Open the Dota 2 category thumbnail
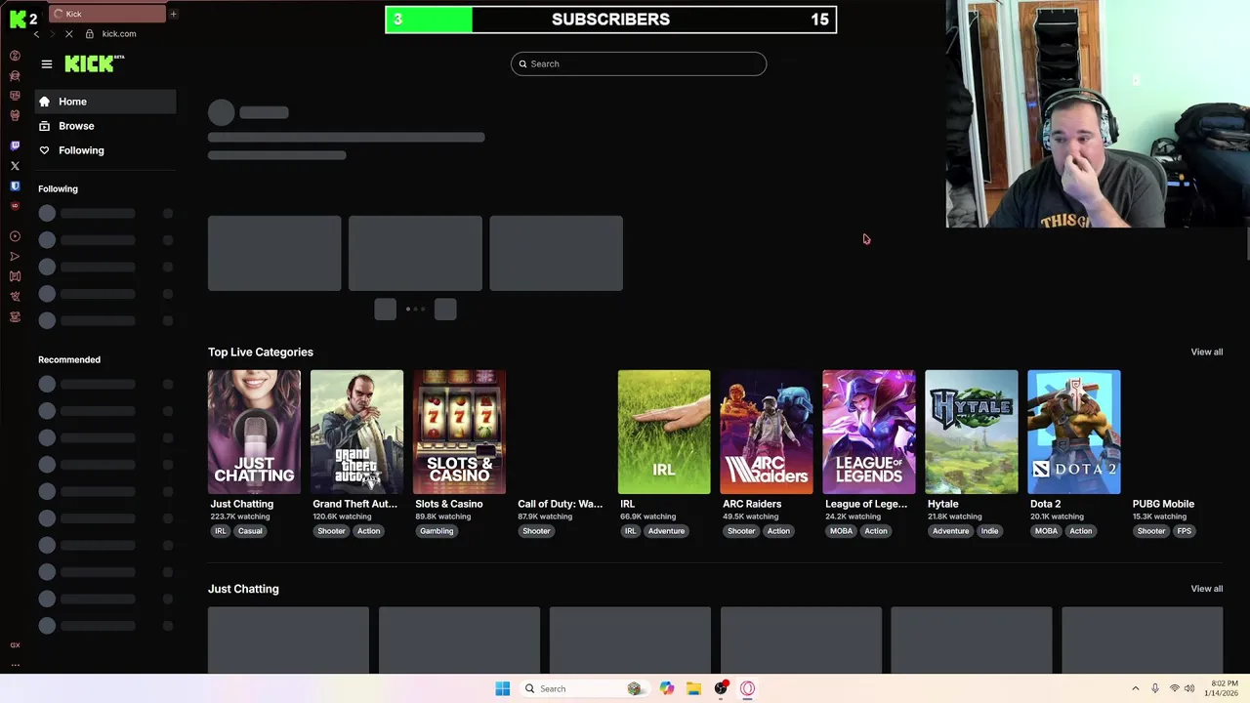 click(1074, 432)
